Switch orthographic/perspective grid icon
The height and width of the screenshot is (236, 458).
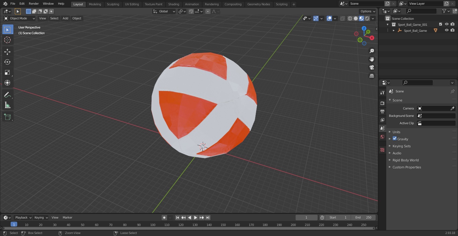pos(371,76)
